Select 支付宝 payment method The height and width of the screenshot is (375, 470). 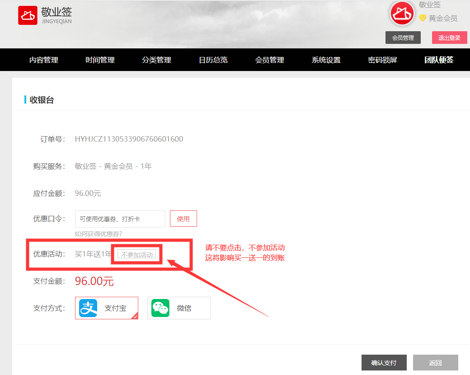coord(106,308)
